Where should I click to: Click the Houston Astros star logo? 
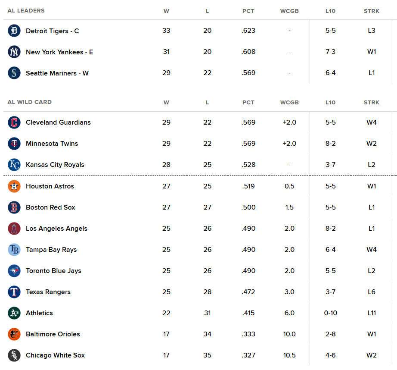tap(14, 186)
